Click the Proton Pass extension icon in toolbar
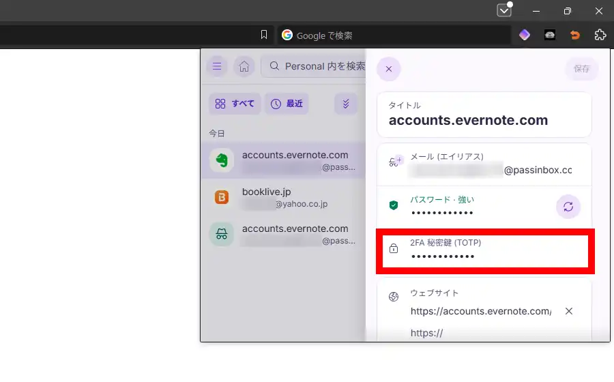 524,35
